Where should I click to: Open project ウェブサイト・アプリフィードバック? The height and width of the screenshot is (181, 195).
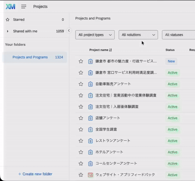pyautogui.click(x=125, y=175)
